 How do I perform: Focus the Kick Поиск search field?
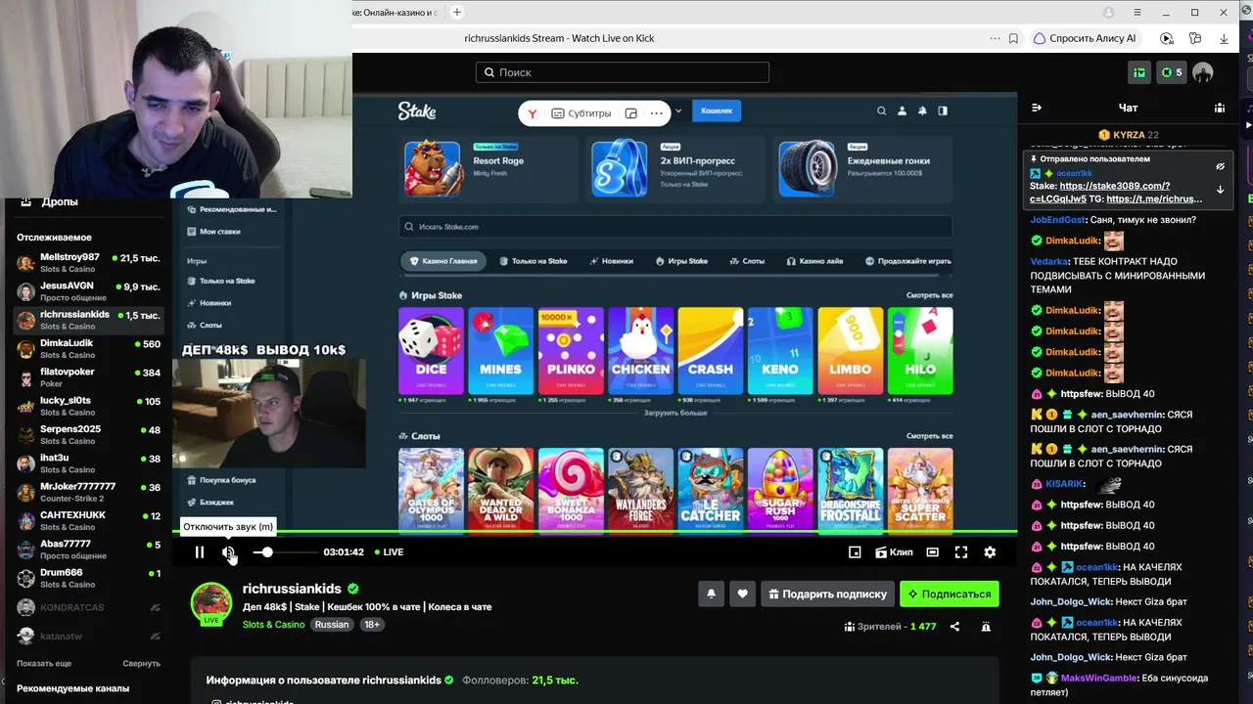623,72
